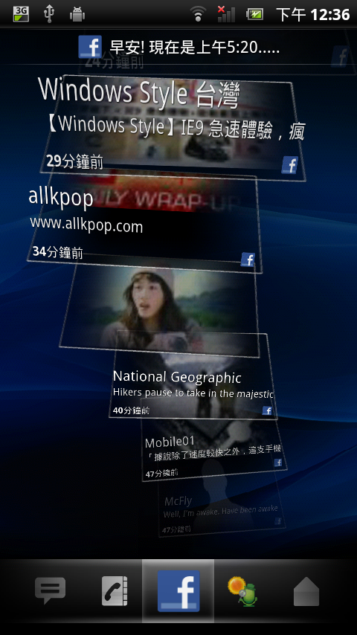Viewport: 357px width, 635px height.
Task: Open the allkpop post card
Action: point(144,221)
